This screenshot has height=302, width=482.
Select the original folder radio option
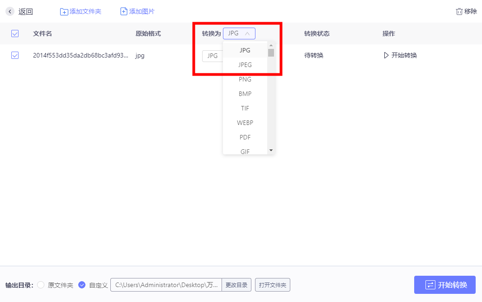click(x=41, y=285)
